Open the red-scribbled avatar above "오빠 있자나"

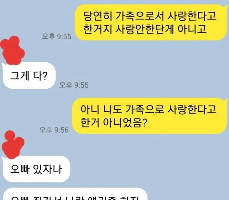[13, 145]
